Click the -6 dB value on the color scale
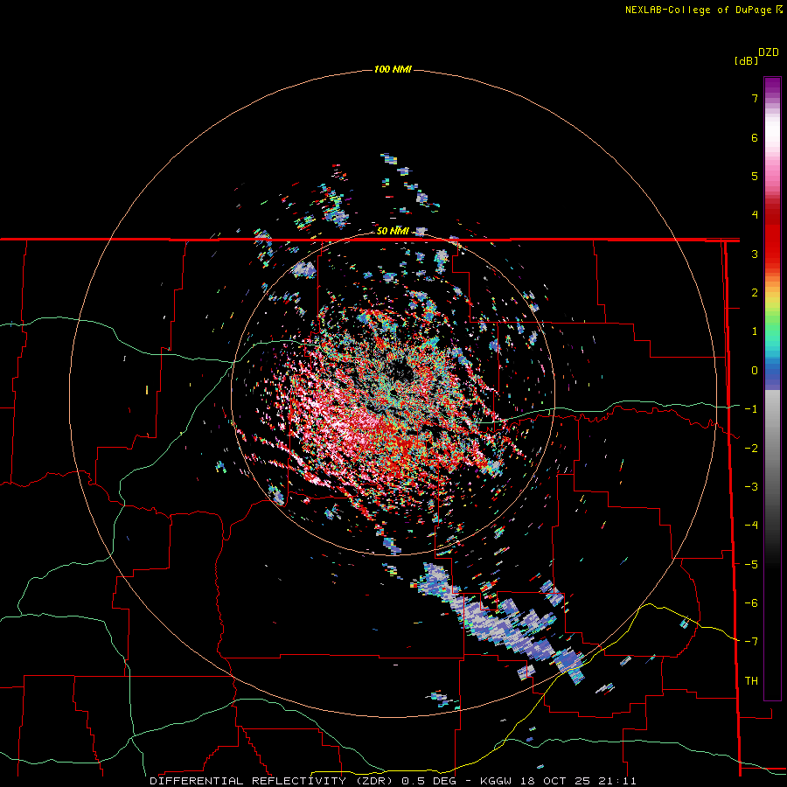787x787 pixels. [751, 603]
